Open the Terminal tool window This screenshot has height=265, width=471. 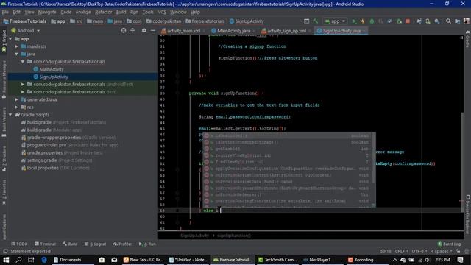45,244
